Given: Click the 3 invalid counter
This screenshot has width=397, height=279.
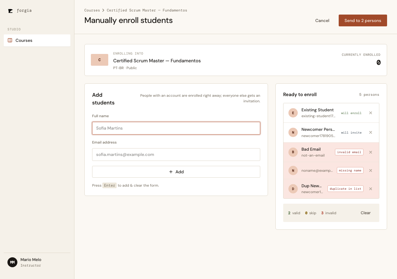Looking at the screenshot, I should pyautogui.click(x=329, y=213).
